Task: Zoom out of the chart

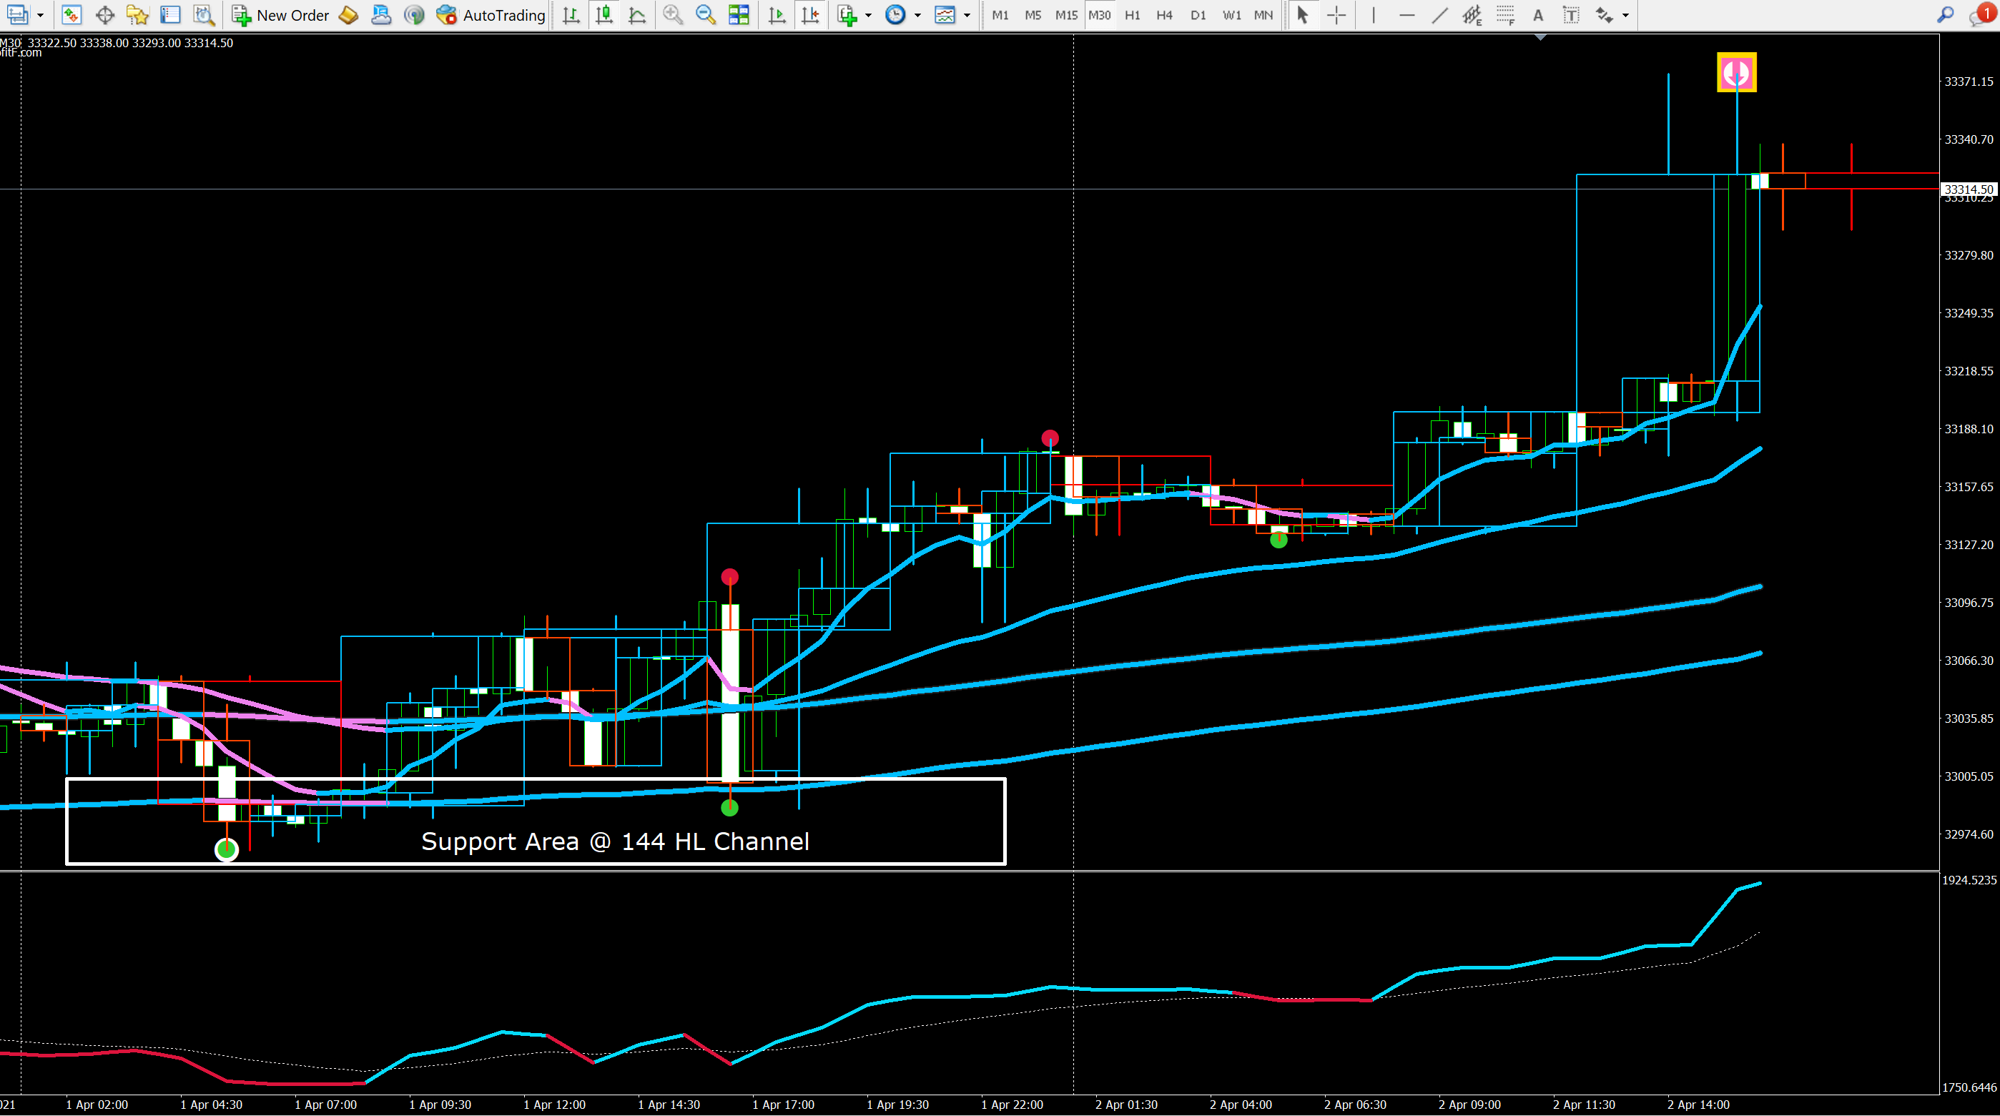Action: tap(706, 15)
